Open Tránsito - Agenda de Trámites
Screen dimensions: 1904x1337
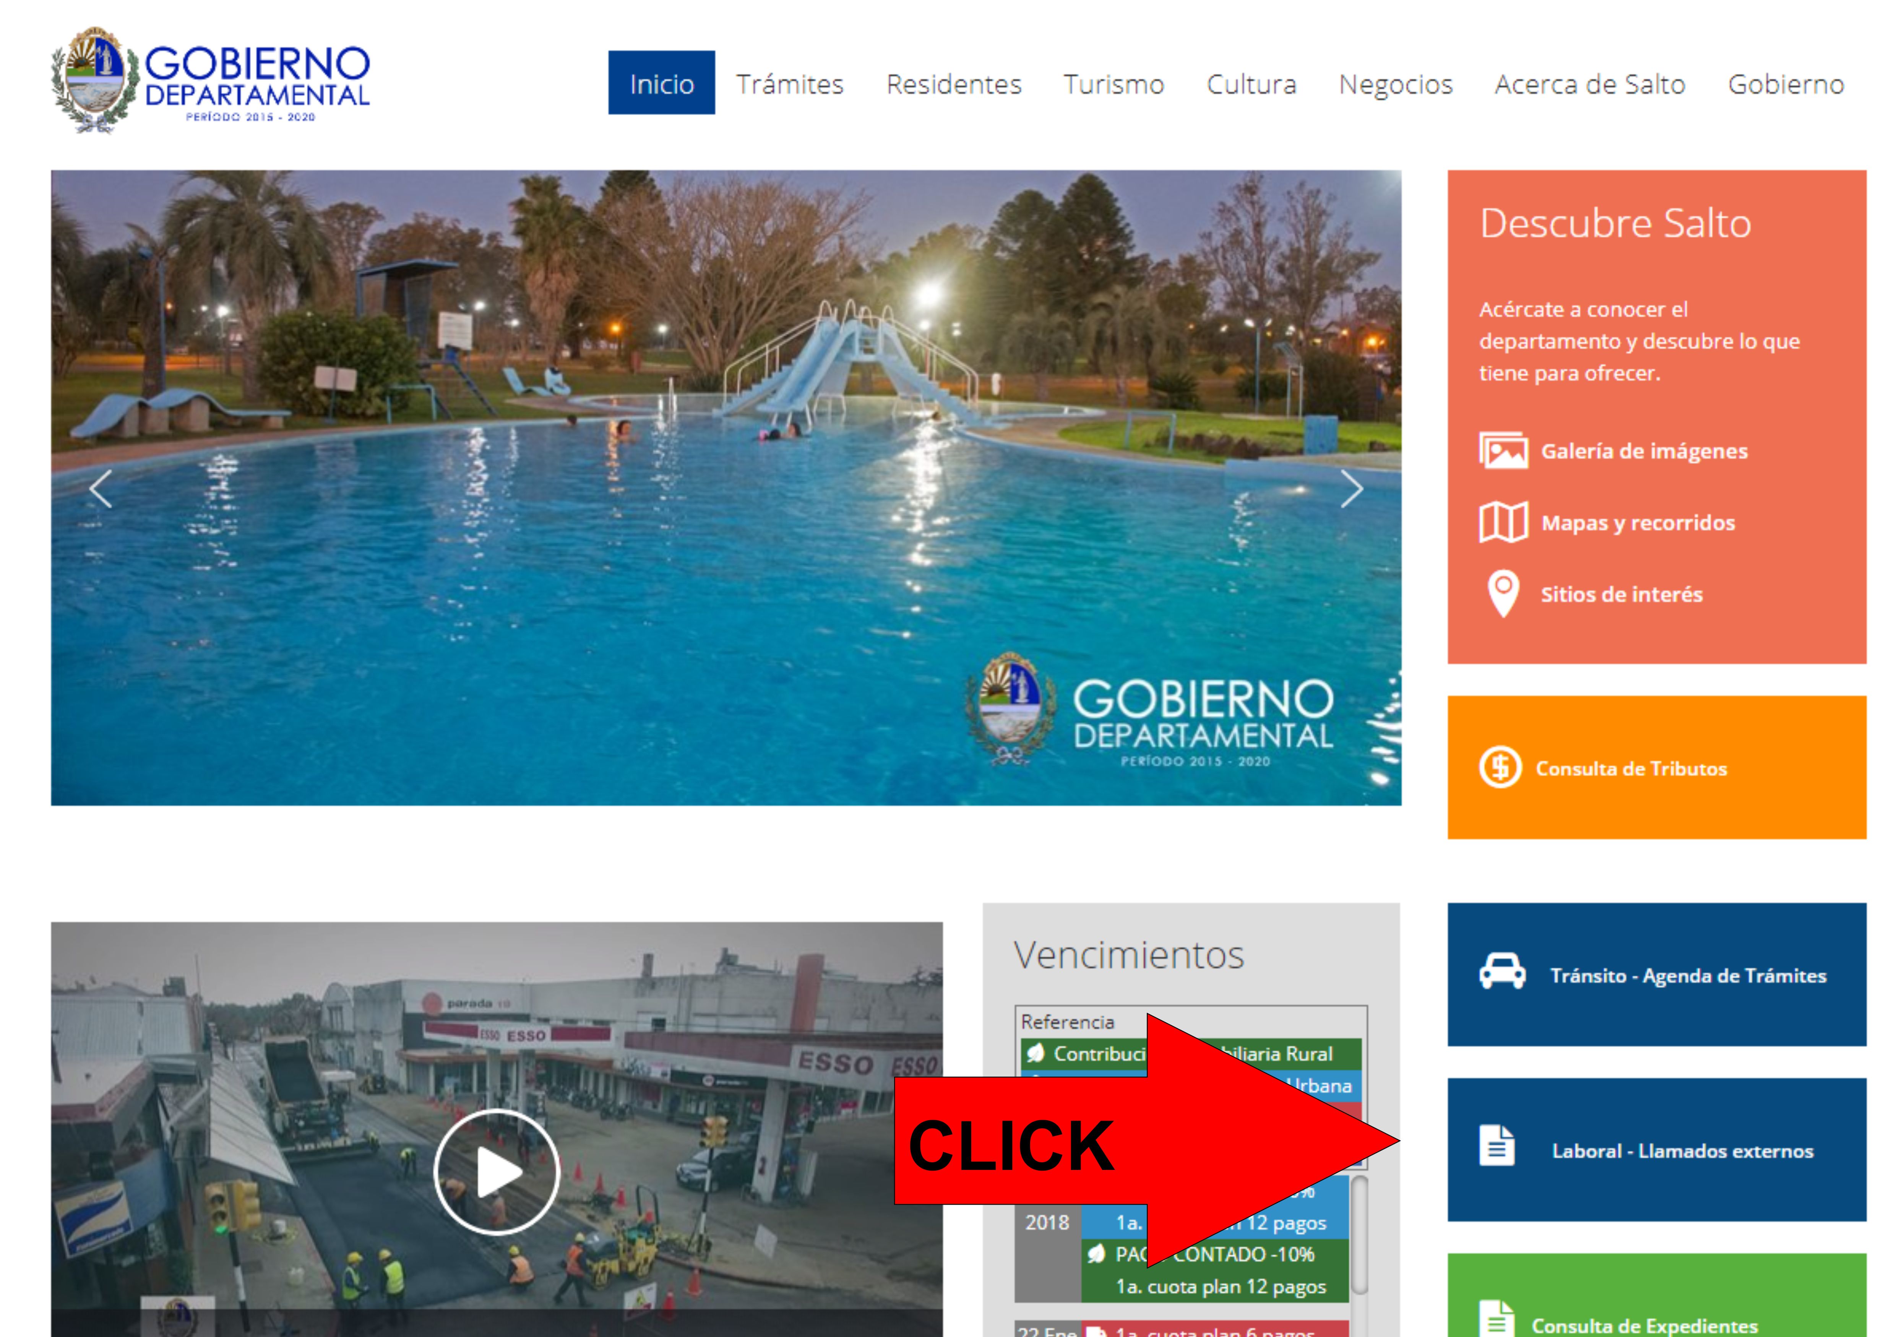coord(1688,975)
